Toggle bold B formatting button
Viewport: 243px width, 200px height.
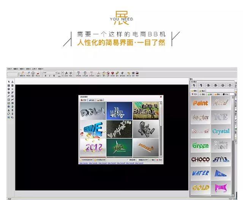[x=46, y=76]
